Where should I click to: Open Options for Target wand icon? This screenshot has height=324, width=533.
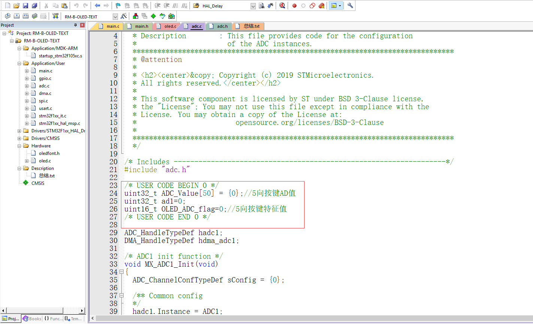pyautogui.click(x=124, y=16)
